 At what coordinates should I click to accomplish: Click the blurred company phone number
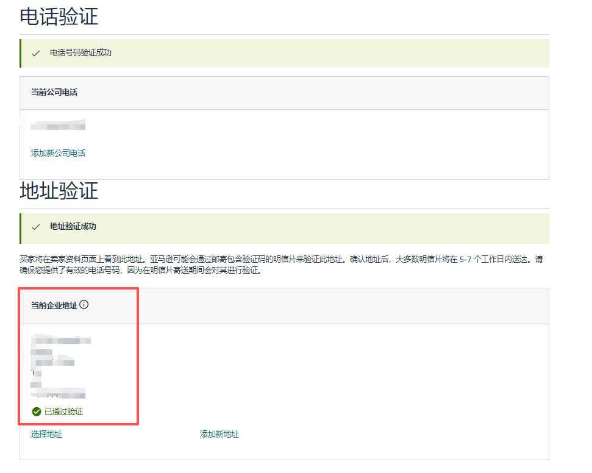click(x=58, y=126)
